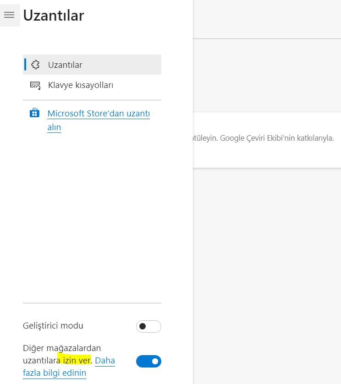
Task: Follow the Daha fazla bilgi edinin link
Action: pos(104,361)
